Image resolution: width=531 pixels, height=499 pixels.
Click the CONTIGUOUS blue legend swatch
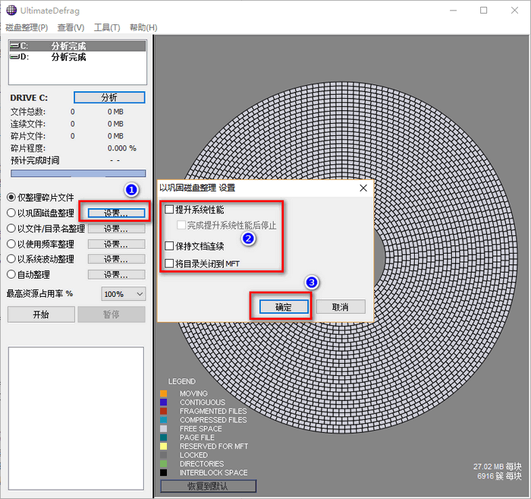[164, 403]
